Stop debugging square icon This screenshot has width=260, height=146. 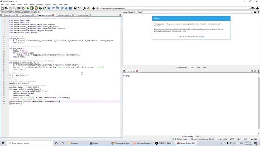pos(70,8)
